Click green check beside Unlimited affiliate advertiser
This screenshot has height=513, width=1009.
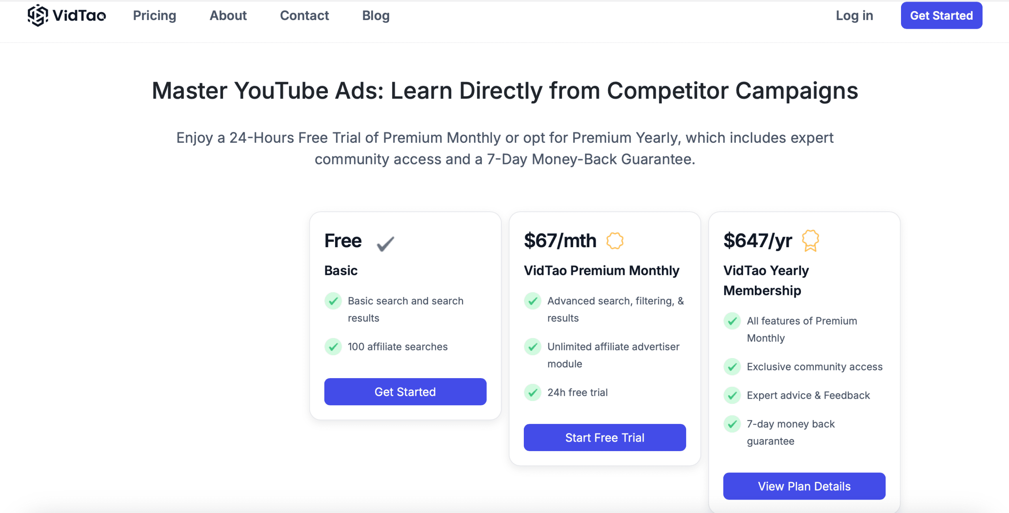point(532,347)
